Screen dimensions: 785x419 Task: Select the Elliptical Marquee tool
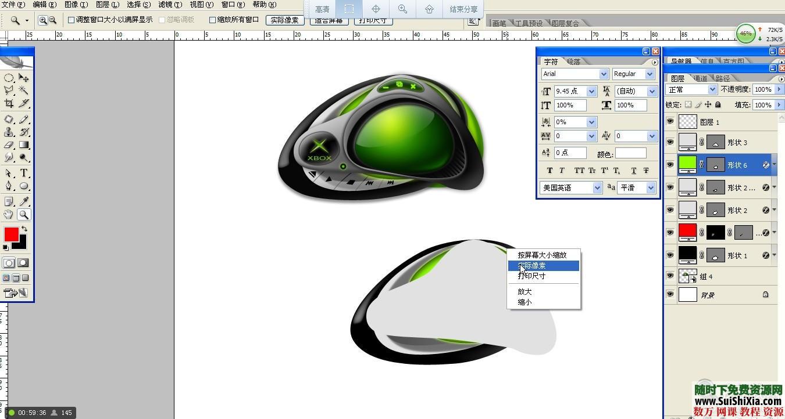coord(9,78)
